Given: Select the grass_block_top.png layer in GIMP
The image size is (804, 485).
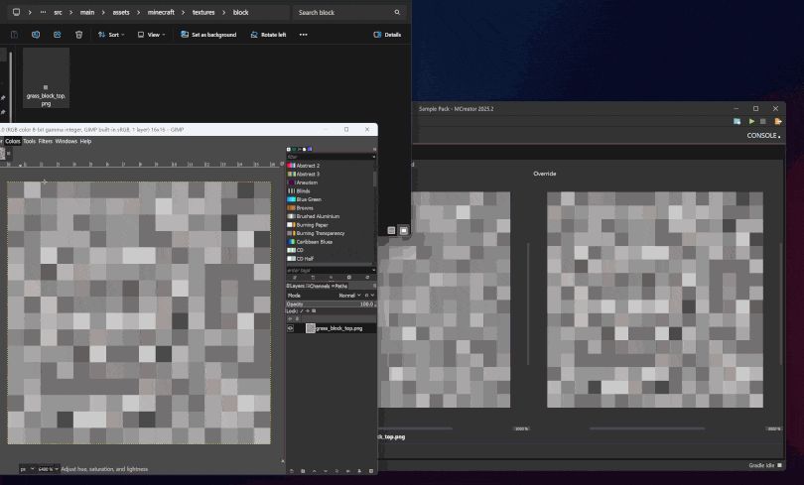Looking at the screenshot, I should click(331, 328).
